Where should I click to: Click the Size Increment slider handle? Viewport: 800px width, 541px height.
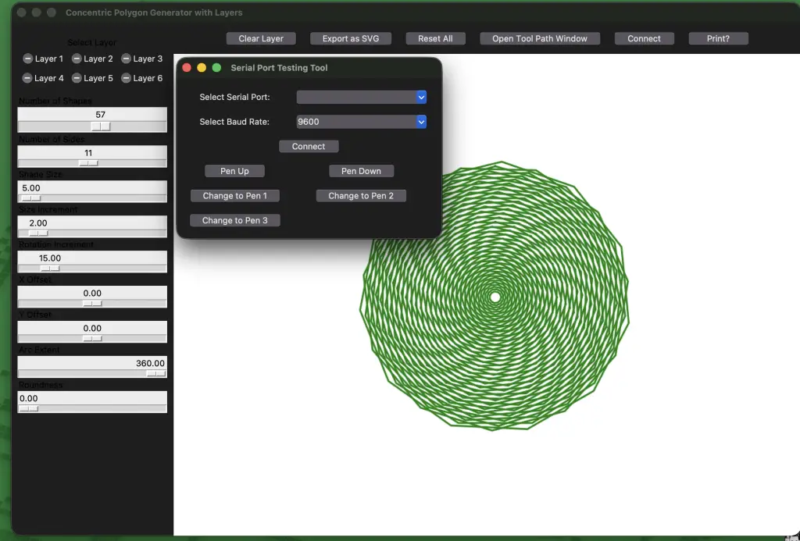(37, 233)
